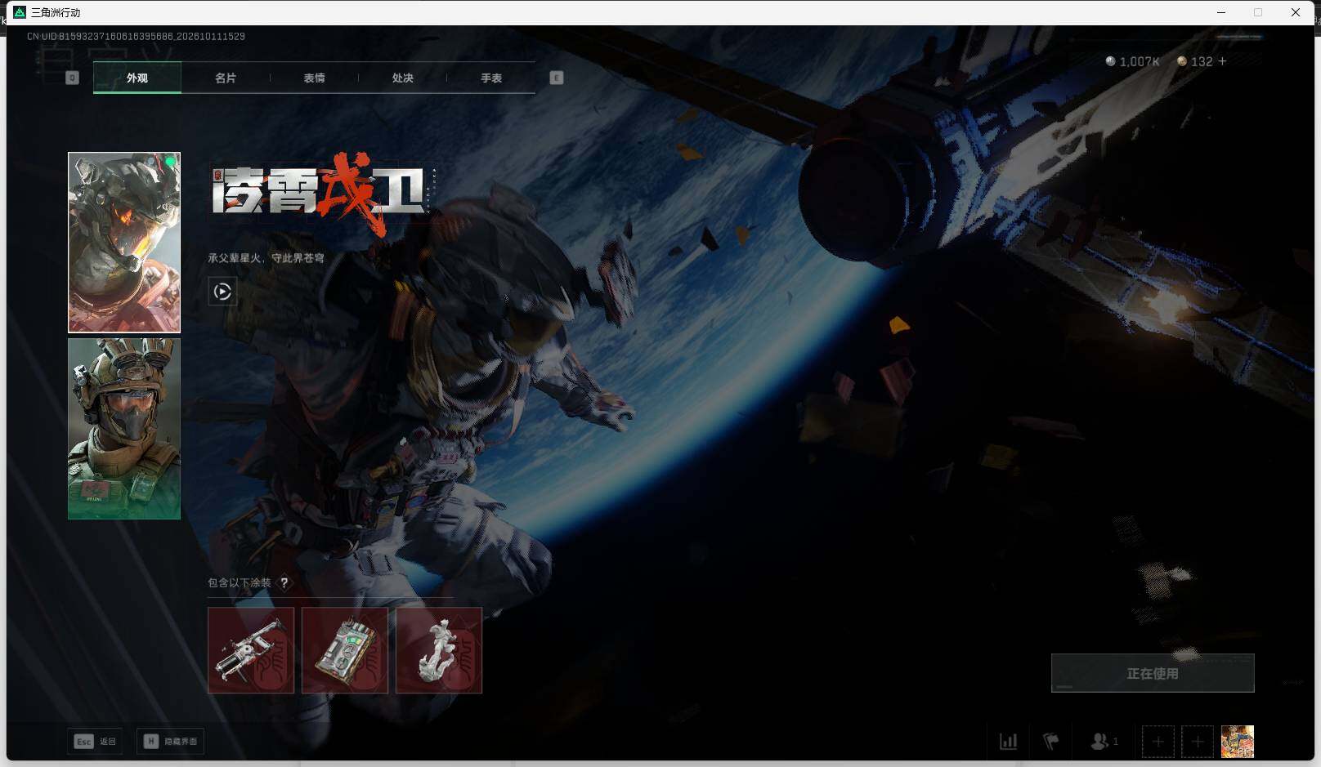This screenshot has width=1321, height=767.
Task: Click the Esc 返回 button
Action: [95, 741]
